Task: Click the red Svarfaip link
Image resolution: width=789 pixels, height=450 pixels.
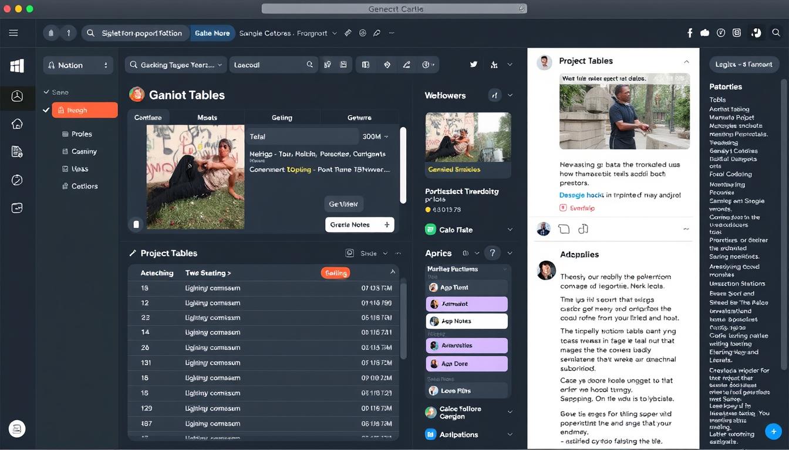Action: coord(578,208)
